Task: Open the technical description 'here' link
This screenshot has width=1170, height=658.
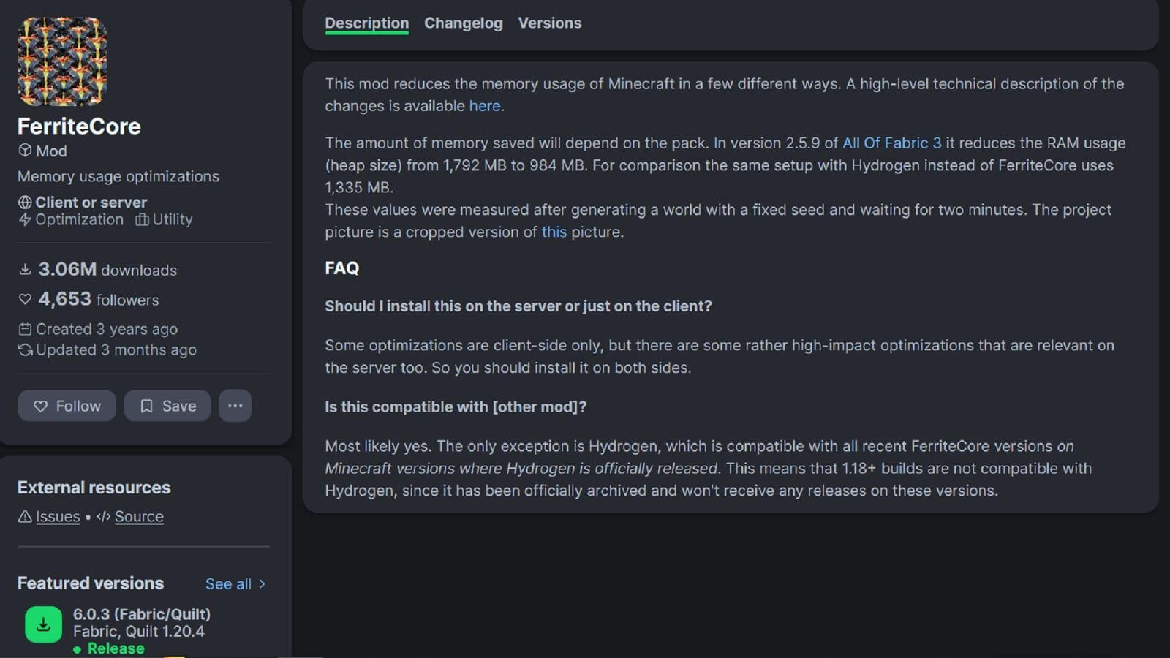Action: [484, 106]
